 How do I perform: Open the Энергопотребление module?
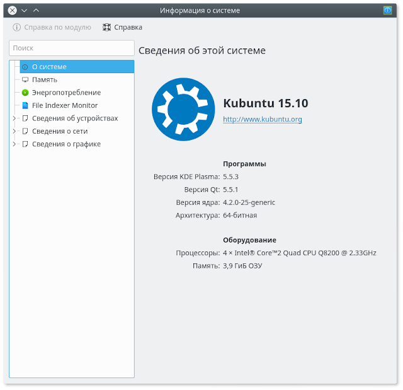coord(66,93)
